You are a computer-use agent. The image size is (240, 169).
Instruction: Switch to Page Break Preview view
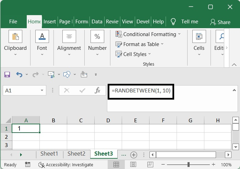point(148,165)
